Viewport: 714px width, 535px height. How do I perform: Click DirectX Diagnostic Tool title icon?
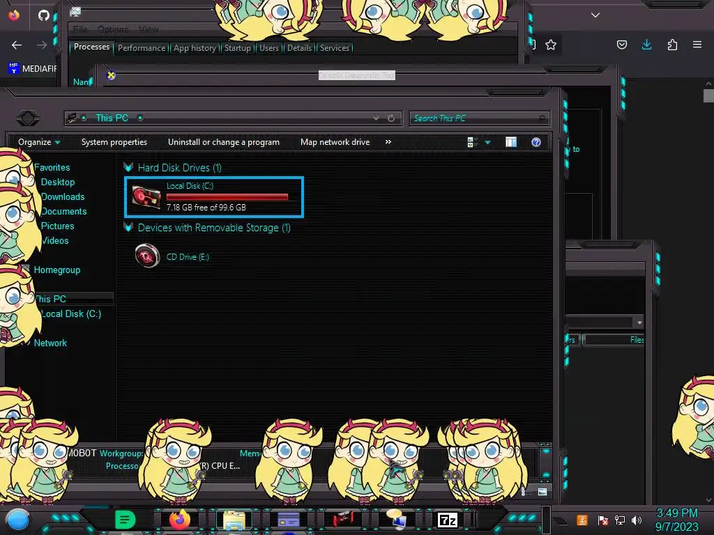tap(111, 75)
